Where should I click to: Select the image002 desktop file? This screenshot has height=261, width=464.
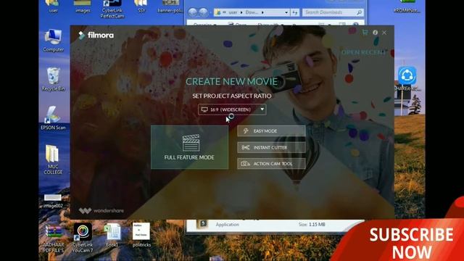(x=53, y=202)
